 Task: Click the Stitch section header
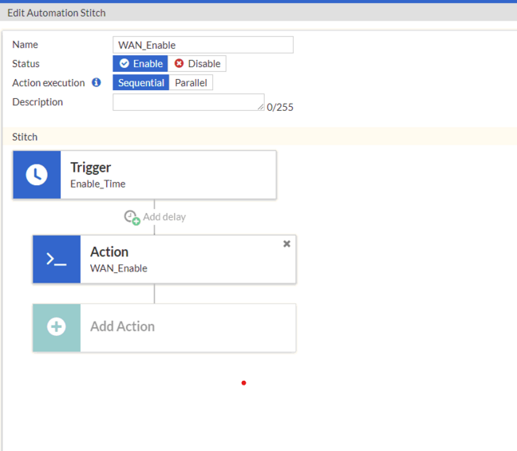pyautogui.click(x=260, y=136)
